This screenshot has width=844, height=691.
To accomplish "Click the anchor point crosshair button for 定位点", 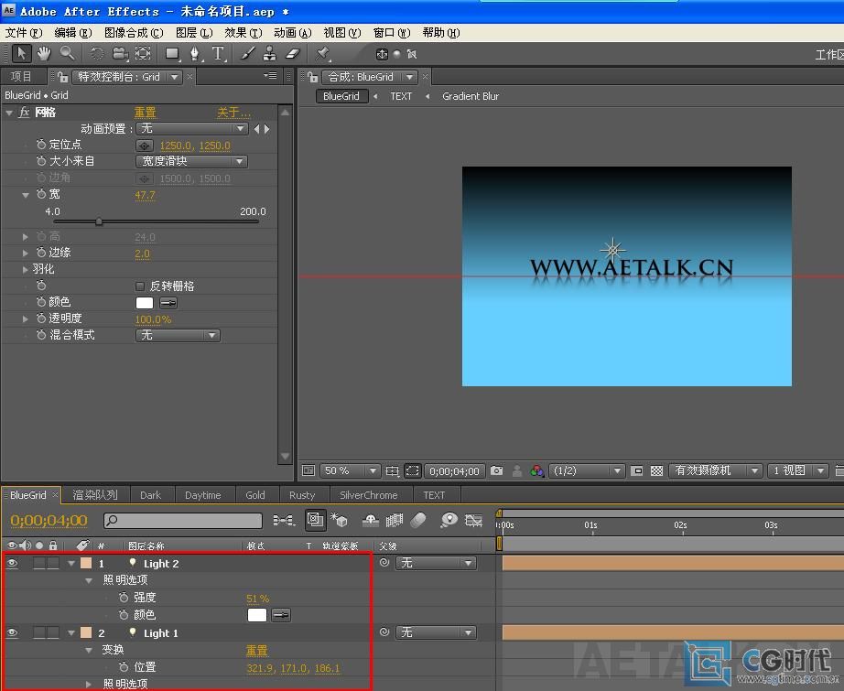I will click(x=145, y=146).
